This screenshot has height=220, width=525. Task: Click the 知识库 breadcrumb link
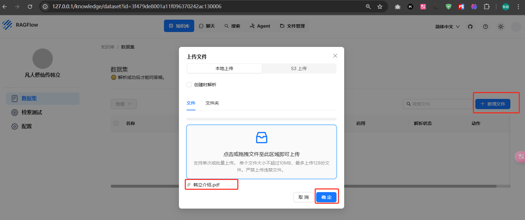[108, 47]
